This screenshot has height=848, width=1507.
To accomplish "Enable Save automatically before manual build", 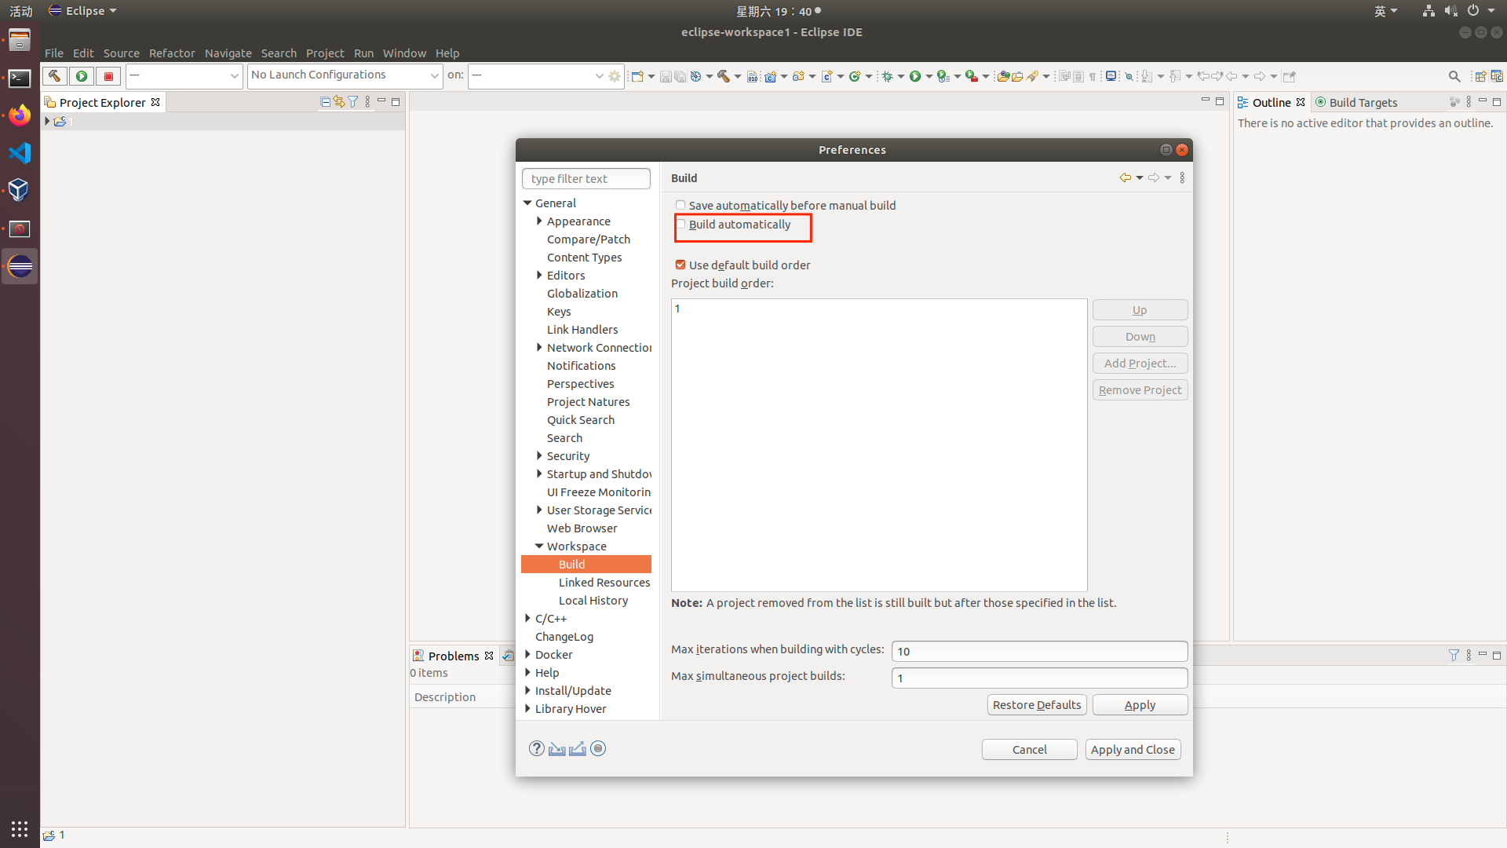I will [x=681, y=206].
